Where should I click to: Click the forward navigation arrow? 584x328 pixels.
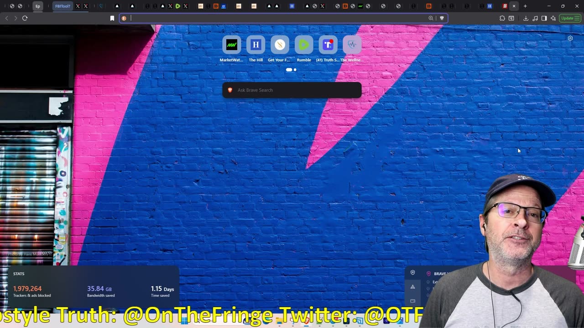pyautogui.click(x=16, y=18)
